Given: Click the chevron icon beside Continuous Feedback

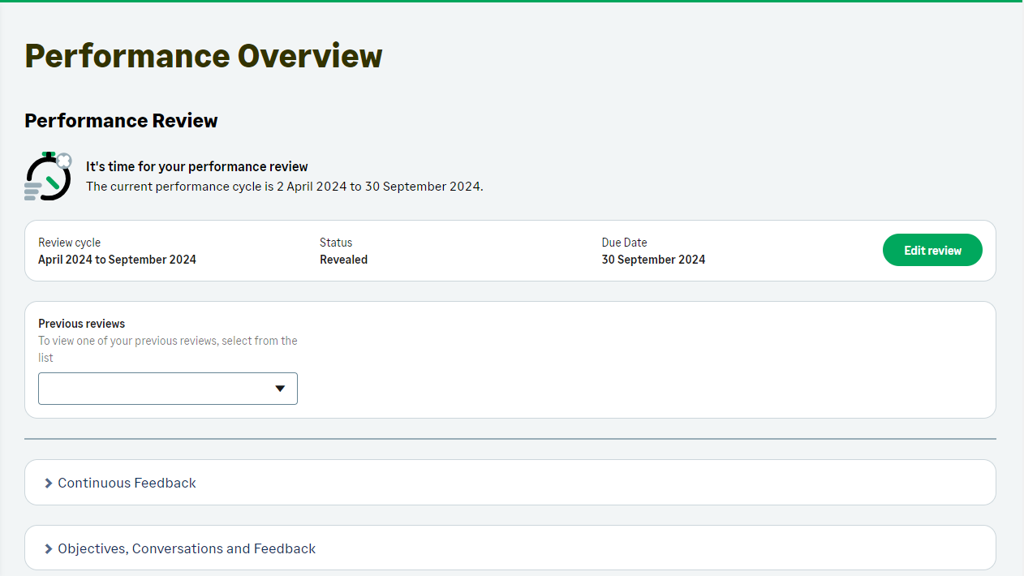Looking at the screenshot, I should point(49,484).
